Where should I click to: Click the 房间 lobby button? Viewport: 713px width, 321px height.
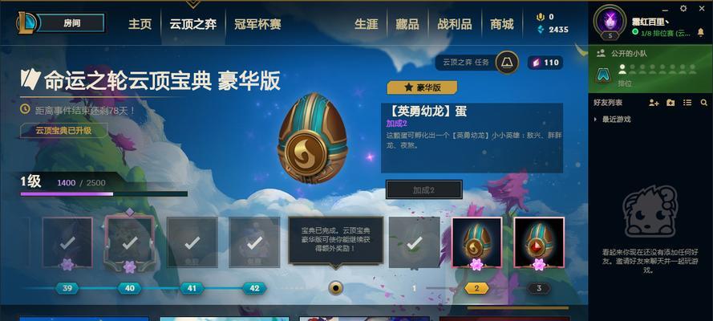pyautogui.click(x=71, y=22)
